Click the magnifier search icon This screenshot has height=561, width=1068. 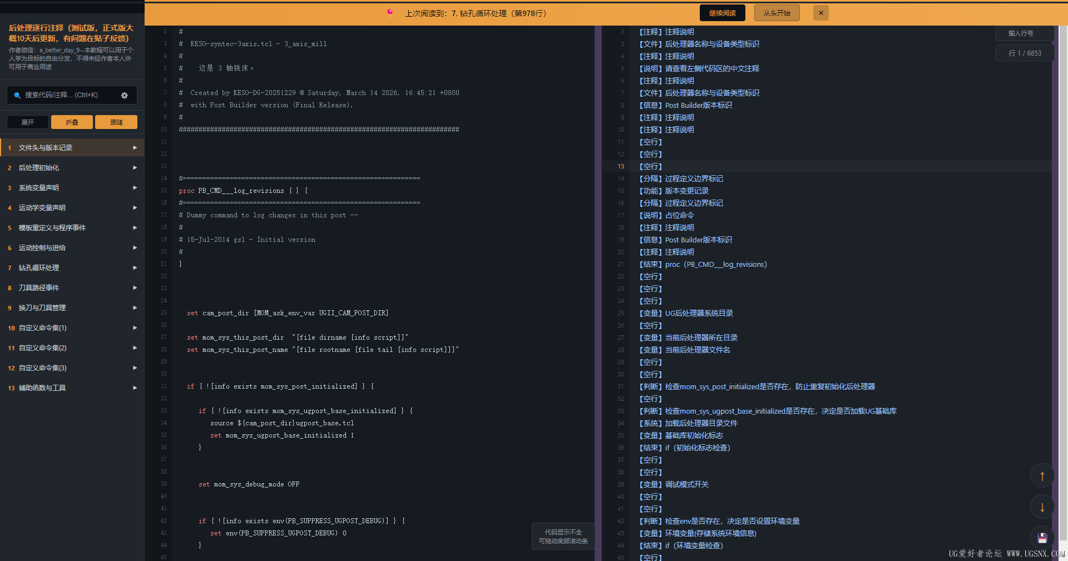click(x=17, y=96)
